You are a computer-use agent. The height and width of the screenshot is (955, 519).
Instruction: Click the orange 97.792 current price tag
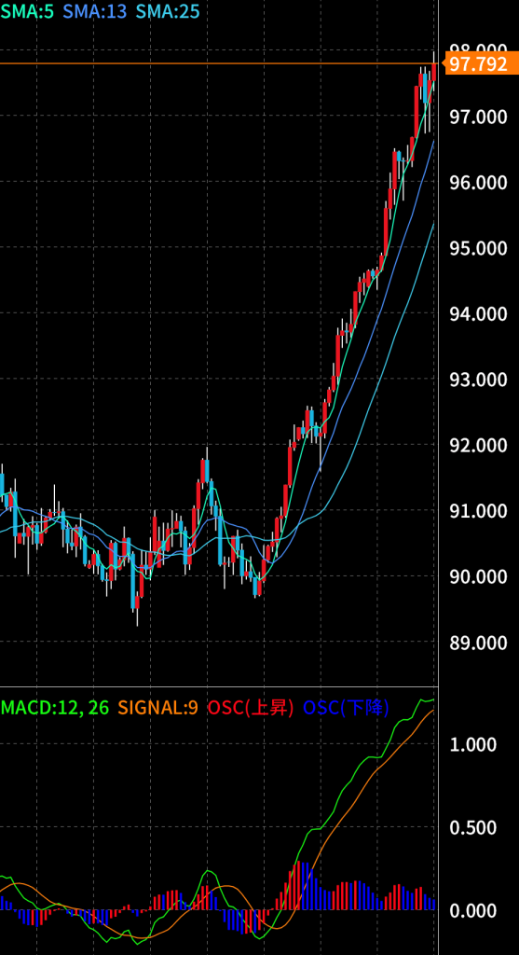(478, 63)
